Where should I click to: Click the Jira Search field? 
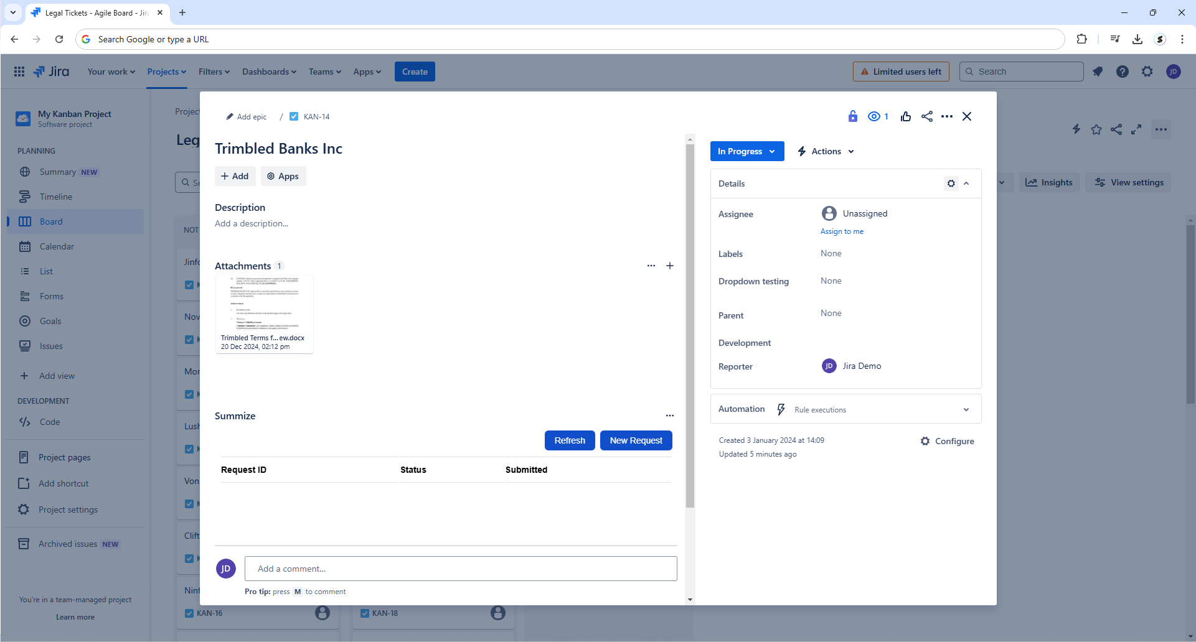(1022, 72)
